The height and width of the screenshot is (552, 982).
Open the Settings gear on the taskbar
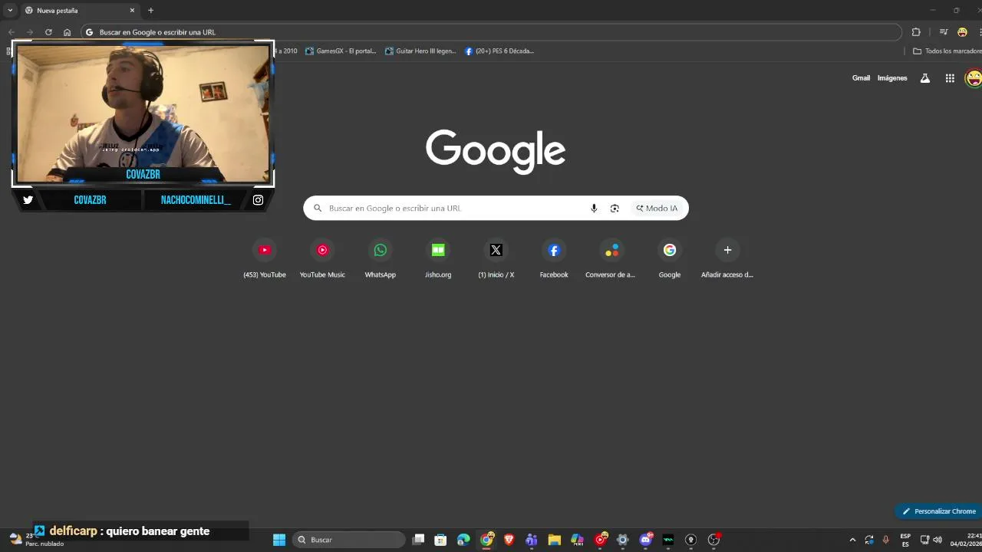point(623,540)
